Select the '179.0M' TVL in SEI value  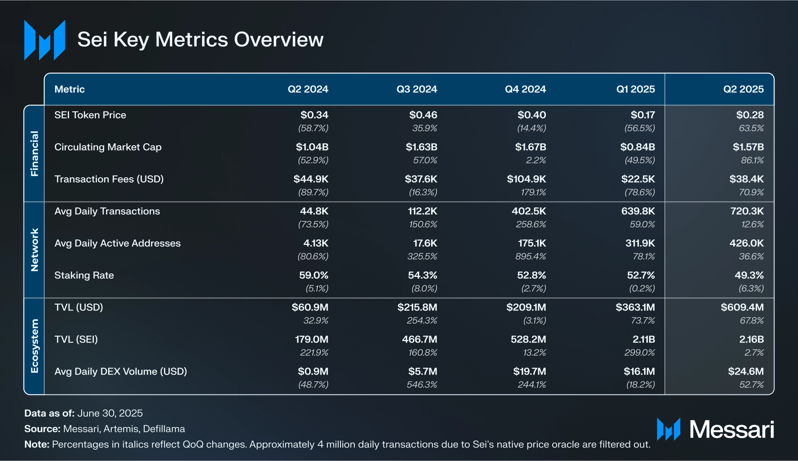pyautogui.click(x=312, y=339)
